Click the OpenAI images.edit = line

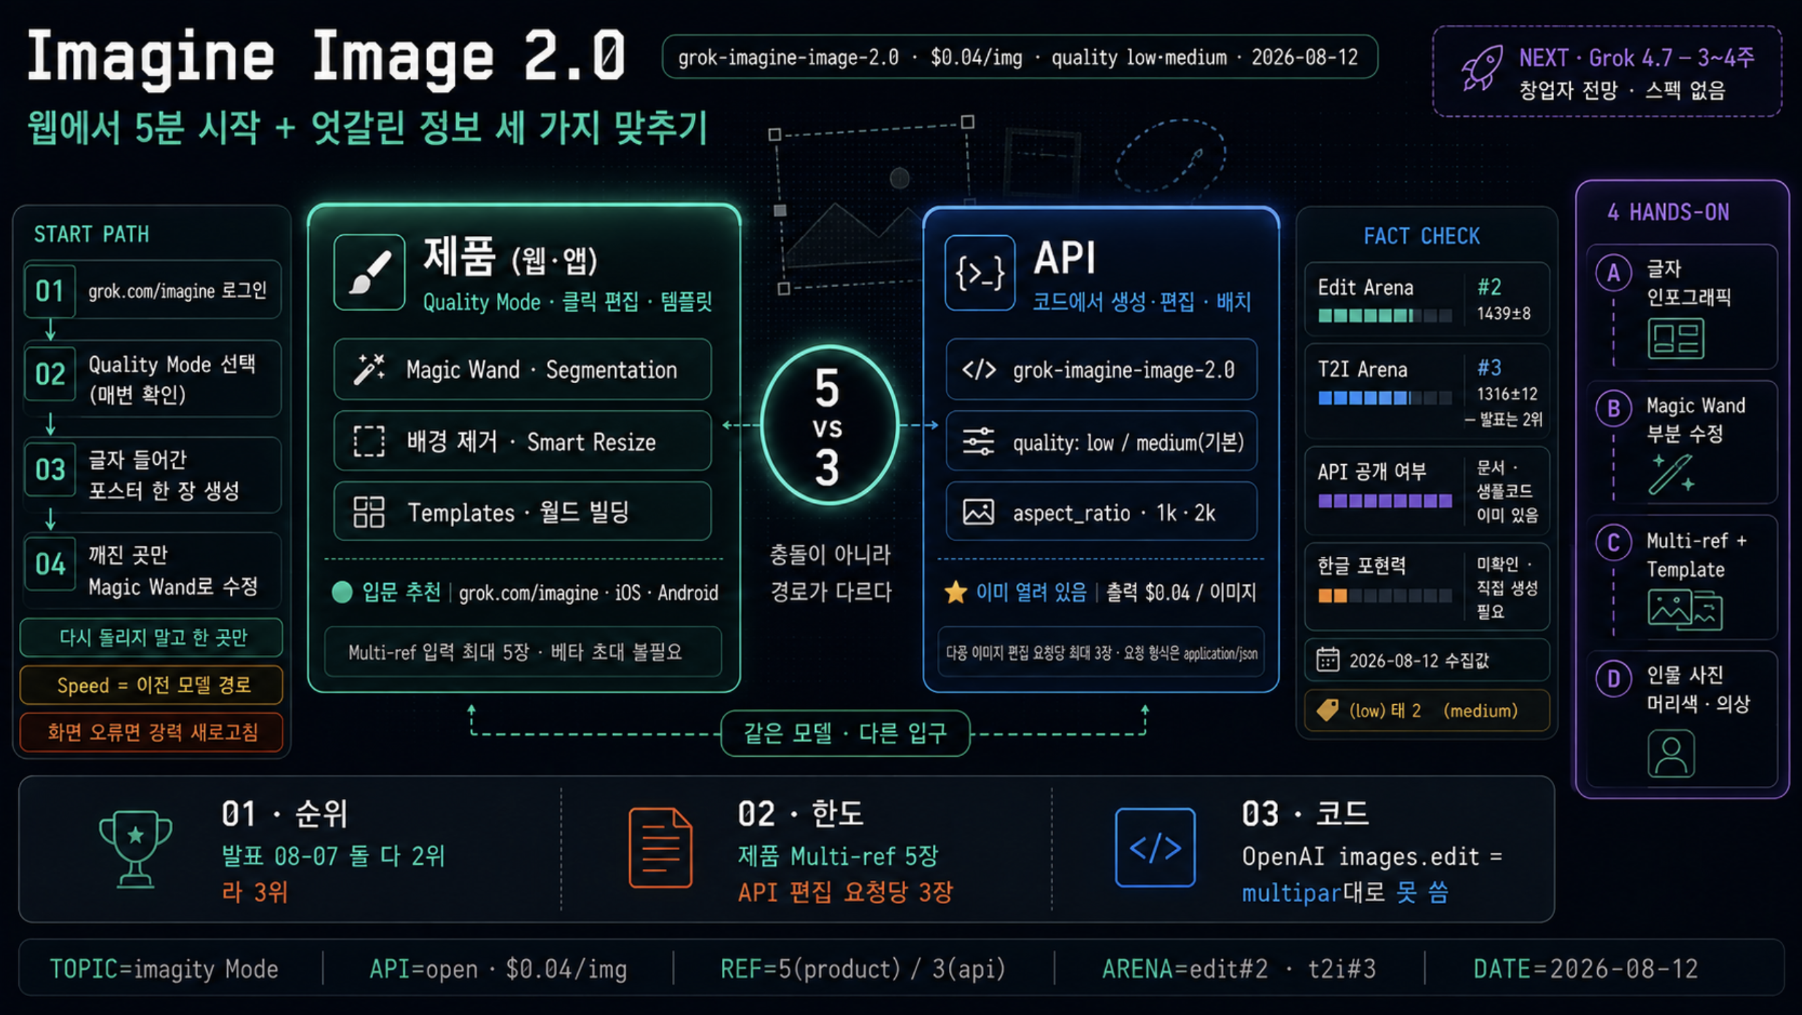coord(1372,856)
